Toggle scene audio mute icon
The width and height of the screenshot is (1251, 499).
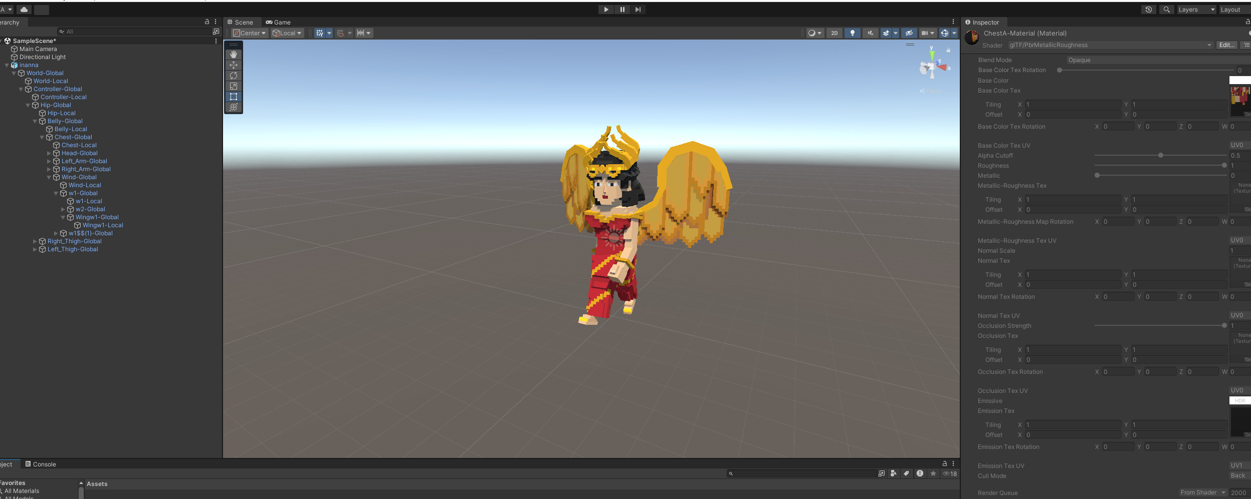[871, 33]
